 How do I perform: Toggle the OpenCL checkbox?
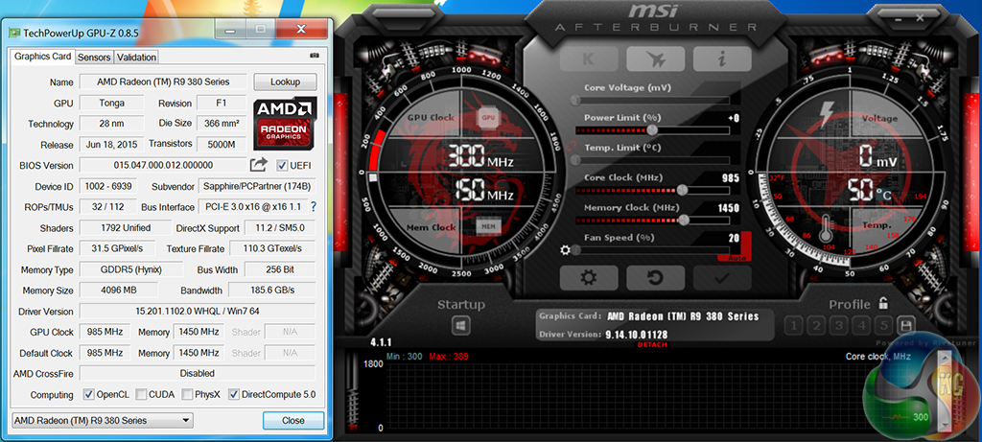click(x=88, y=394)
